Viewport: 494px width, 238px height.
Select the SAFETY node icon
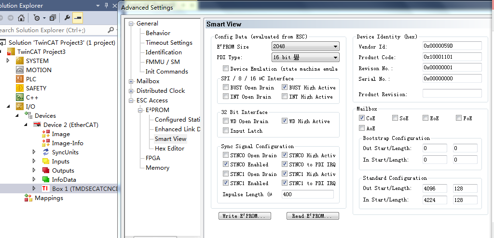(20, 88)
